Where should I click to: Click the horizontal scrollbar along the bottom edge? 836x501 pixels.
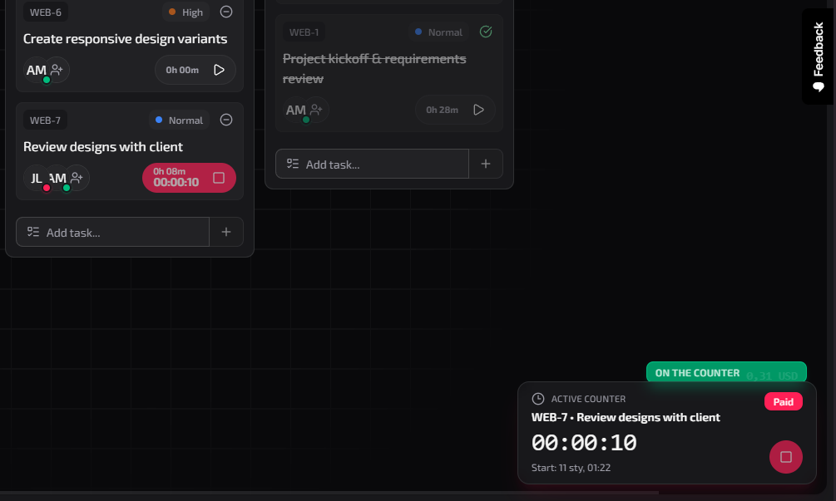[x=329, y=493]
